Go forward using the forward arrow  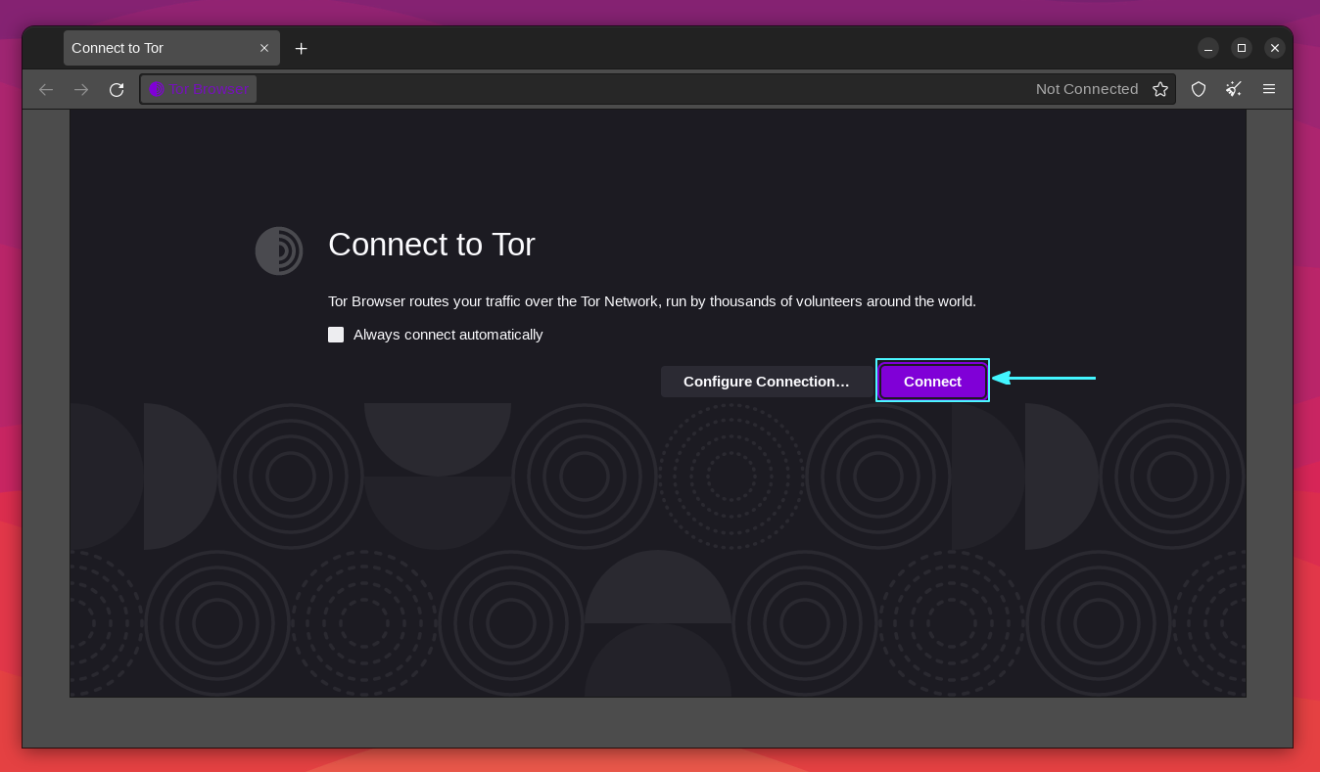pos(81,89)
